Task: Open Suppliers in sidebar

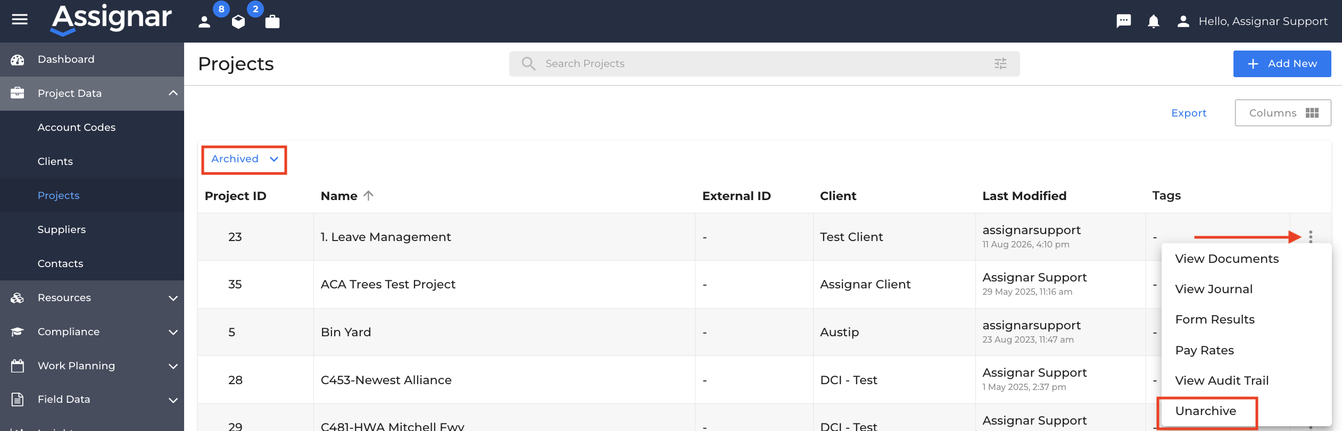Action: point(62,230)
